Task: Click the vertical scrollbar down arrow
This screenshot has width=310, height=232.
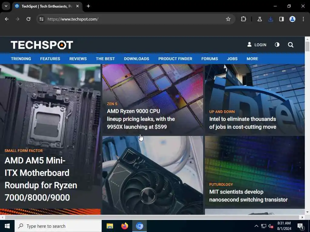Action: click(x=307, y=212)
